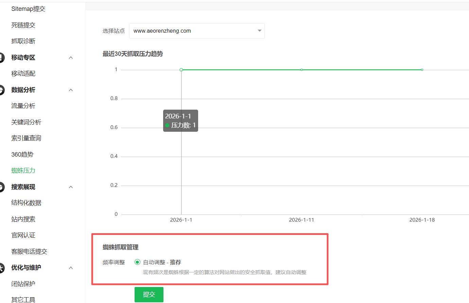Open the 闭站保护 link
The image size is (469, 303).
click(x=23, y=284)
